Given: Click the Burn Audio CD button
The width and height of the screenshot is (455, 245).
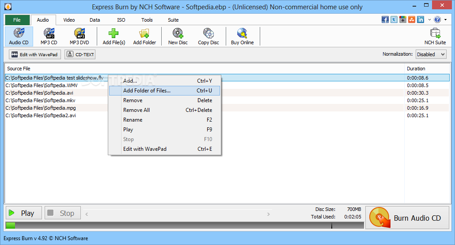Looking at the screenshot, I should pyautogui.click(x=408, y=218).
